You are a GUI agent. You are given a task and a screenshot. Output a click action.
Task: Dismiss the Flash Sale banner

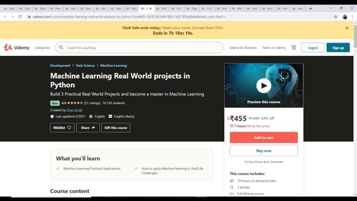(x=347, y=28)
